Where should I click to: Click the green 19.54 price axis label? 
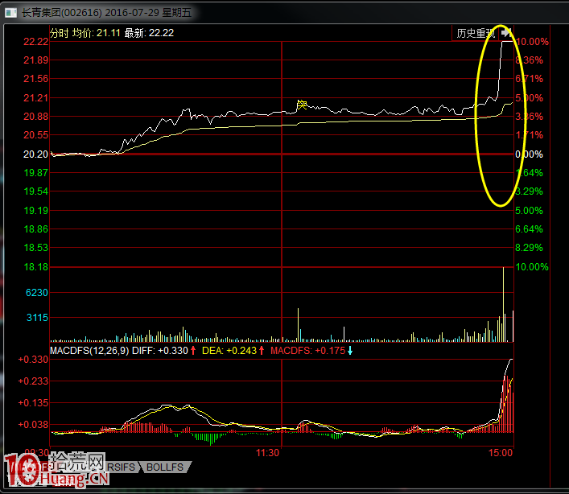[x=36, y=191]
